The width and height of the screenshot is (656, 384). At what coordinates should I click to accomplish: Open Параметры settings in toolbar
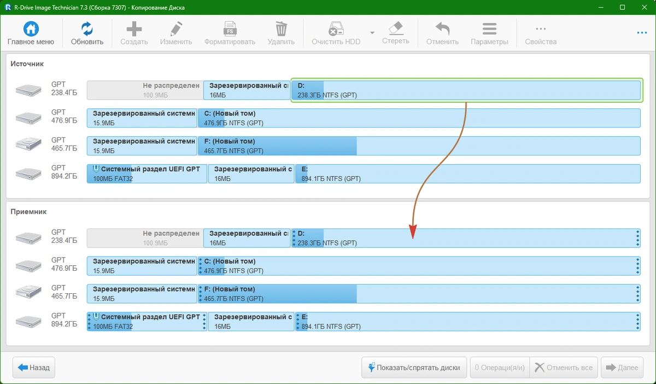489,29
